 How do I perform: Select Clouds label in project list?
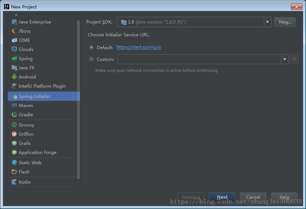26,49
